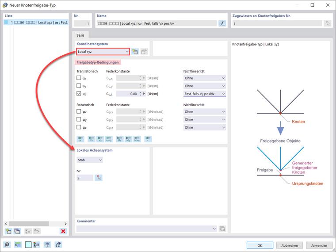Click the Name text field
Image resolution: width=336 pixels, height=252 pixels.
point(157,23)
